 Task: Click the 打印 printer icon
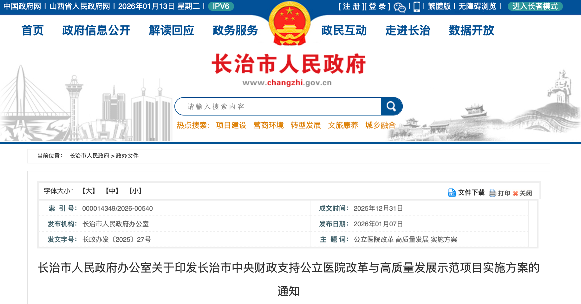point(493,193)
